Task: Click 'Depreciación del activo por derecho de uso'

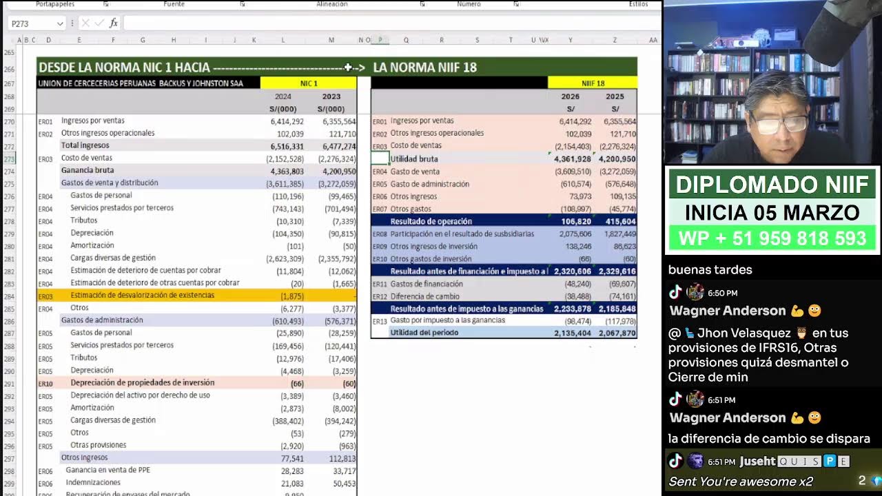Action: pos(140,395)
